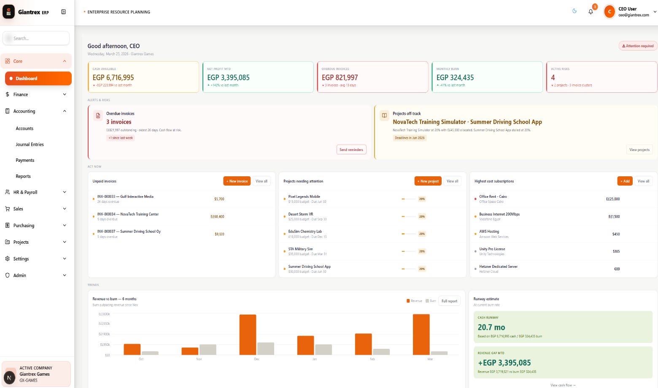Click the Send reminders button
The width and height of the screenshot is (658, 388).
point(351,150)
